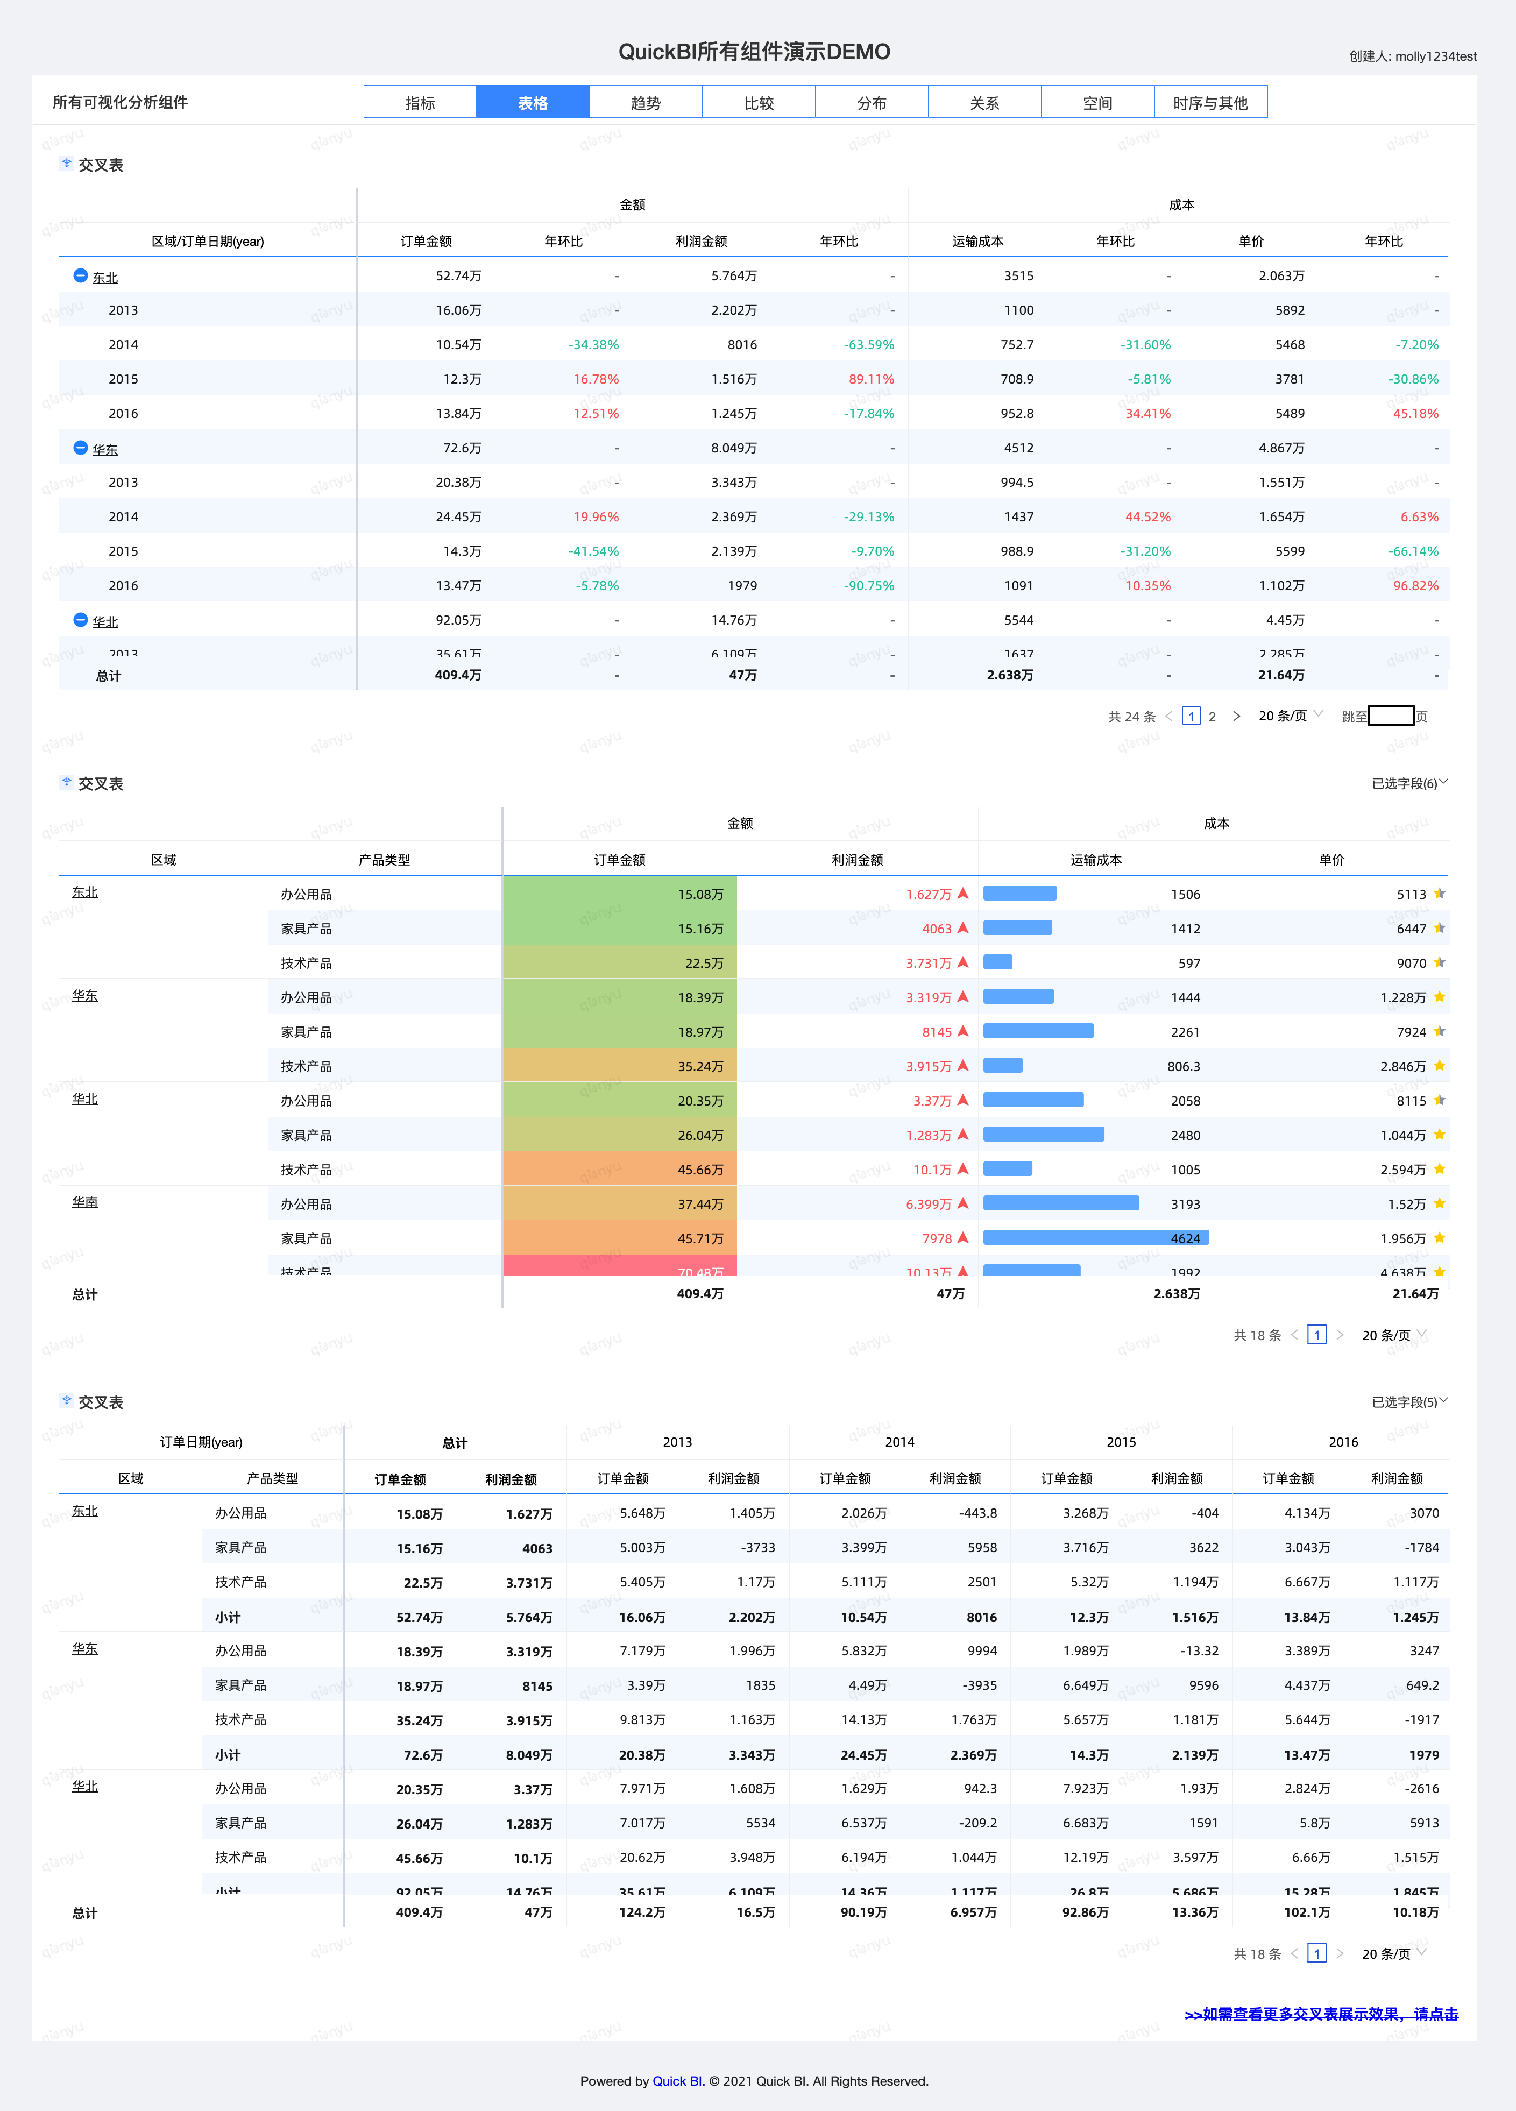Image resolution: width=1516 pixels, height=2111 pixels.
Task: Click cross-table icon beside third 交叉表 title
Action: coord(66,1401)
